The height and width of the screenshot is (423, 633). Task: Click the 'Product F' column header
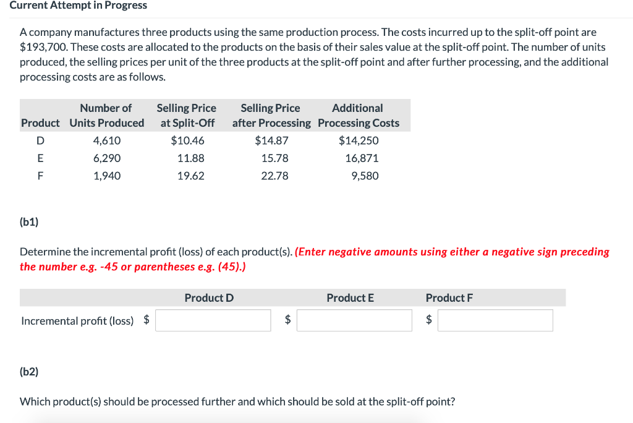pos(449,297)
